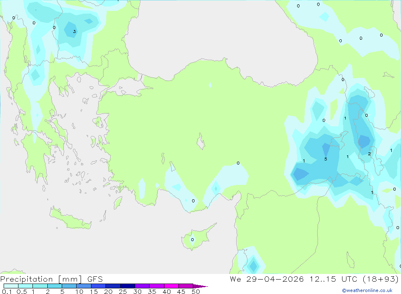Click the '25' legend scale label
Image resolution: width=401 pixels, height=294 pixels.
(x=123, y=292)
